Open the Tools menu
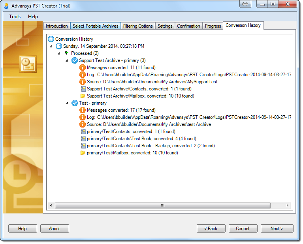303x244 pixels. click(15, 17)
